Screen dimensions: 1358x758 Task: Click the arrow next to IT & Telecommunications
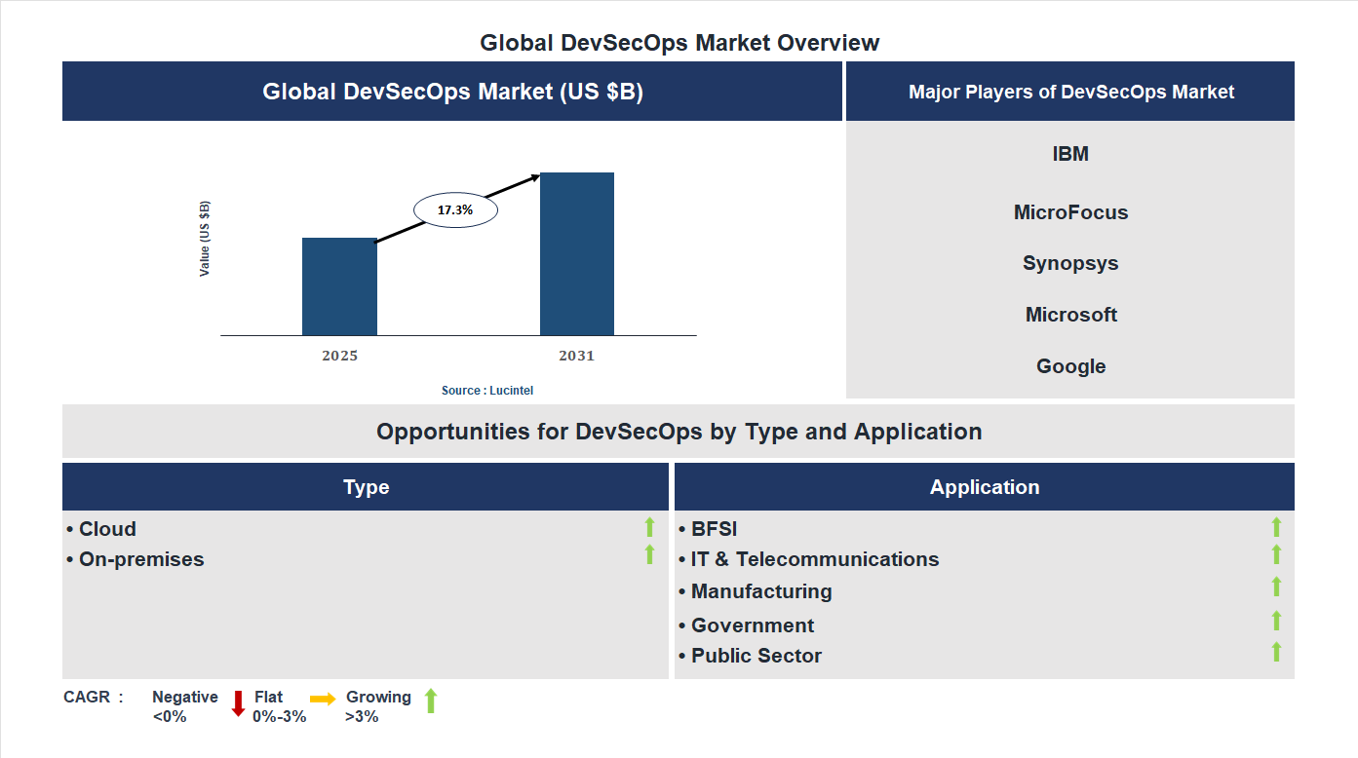click(x=1277, y=555)
